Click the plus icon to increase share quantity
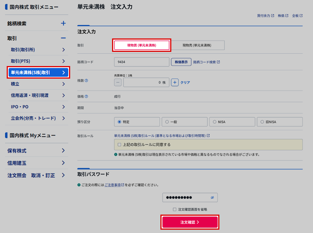 [175, 82]
